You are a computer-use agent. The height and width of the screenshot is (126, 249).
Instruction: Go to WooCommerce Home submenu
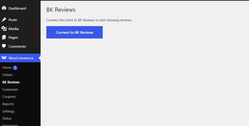pos(7,68)
